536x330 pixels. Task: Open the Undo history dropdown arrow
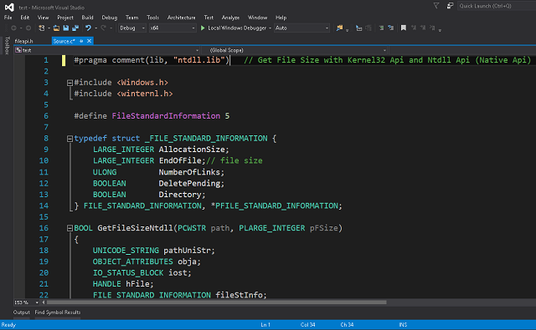(95, 28)
